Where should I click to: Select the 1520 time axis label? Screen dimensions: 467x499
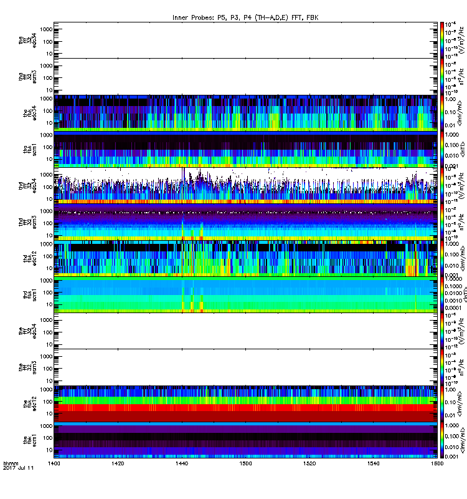309,463
